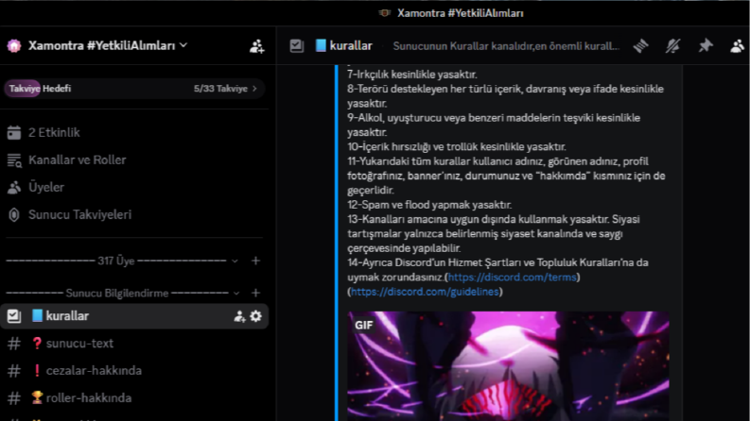Click the rule 7 Irkçılık text

(x=411, y=75)
